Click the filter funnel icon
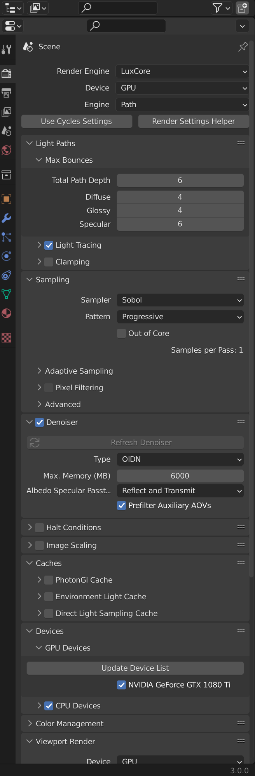This screenshot has height=776, width=255. (218, 8)
